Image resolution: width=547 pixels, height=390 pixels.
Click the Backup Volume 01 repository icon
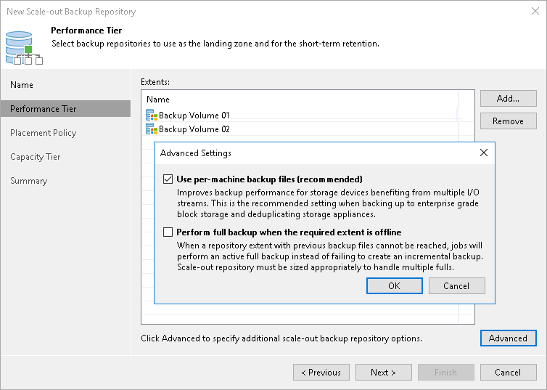[x=152, y=115]
